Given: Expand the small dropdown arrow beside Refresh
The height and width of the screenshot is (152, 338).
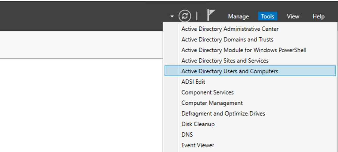Looking at the screenshot, I should [x=172, y=17].
